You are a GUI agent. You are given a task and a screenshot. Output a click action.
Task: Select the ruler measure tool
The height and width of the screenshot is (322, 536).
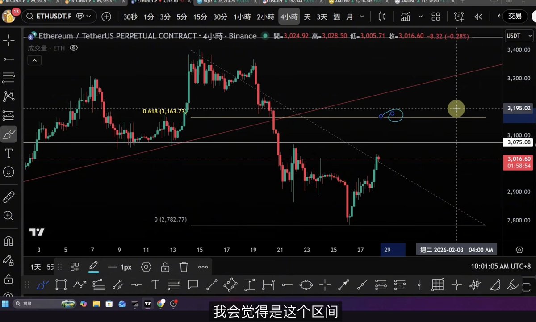point(8,197)
